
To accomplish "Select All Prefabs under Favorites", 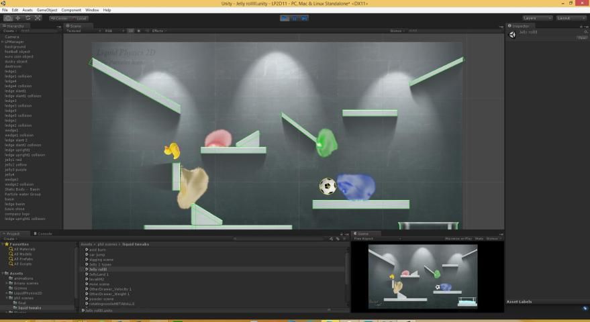I will pos(23,260).
